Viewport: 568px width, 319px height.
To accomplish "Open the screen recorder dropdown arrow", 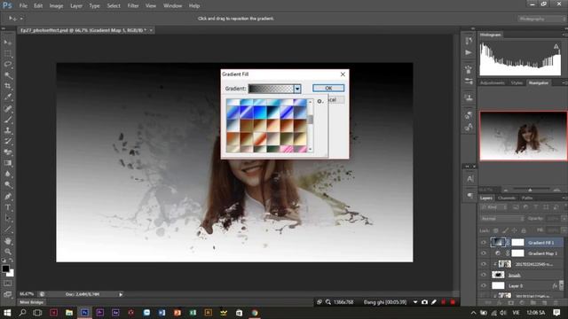I will coord(415,302).
